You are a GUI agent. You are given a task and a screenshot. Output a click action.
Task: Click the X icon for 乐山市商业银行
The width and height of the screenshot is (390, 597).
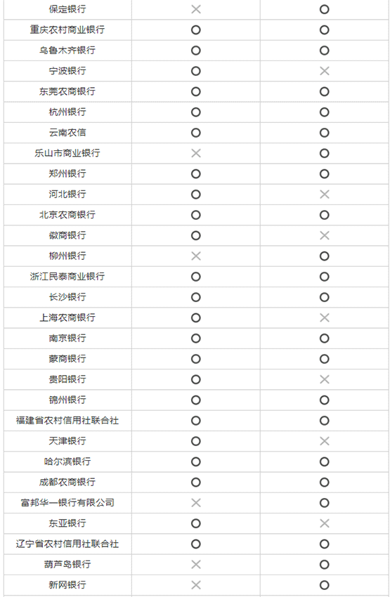(x=196, y=153)
